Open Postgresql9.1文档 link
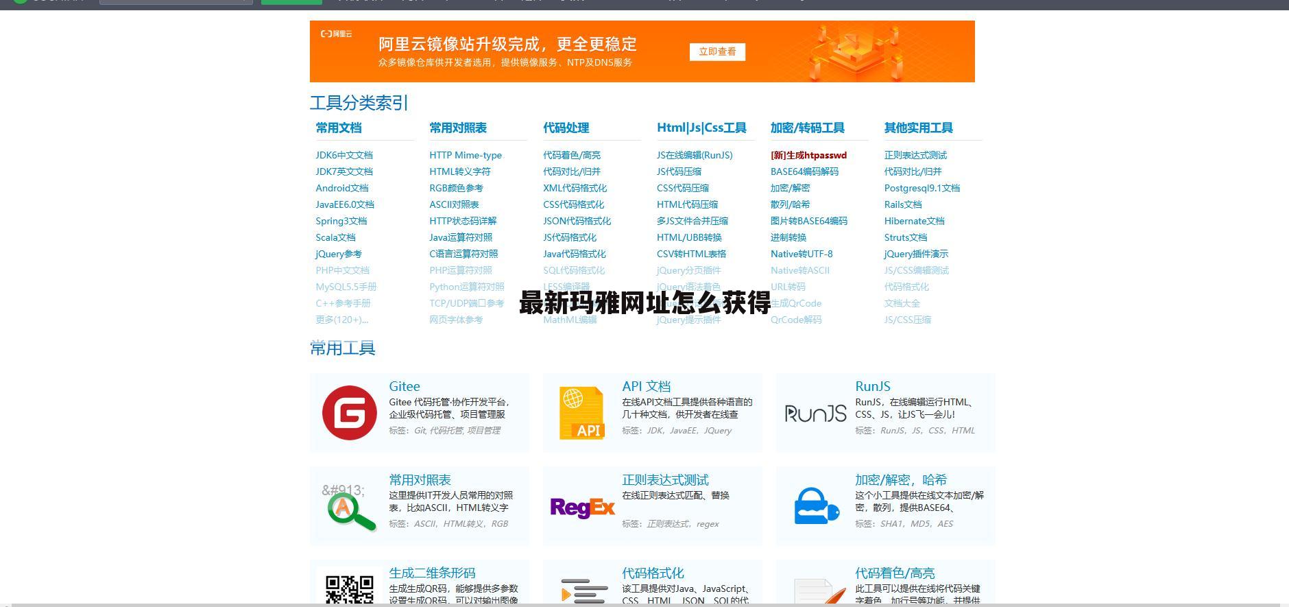 click(922, 188)
